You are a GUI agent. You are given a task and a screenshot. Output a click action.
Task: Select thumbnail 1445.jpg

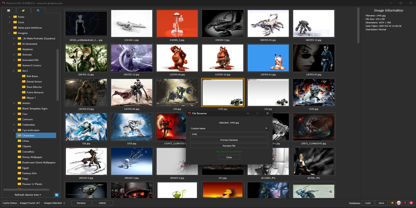click(223, 92)
